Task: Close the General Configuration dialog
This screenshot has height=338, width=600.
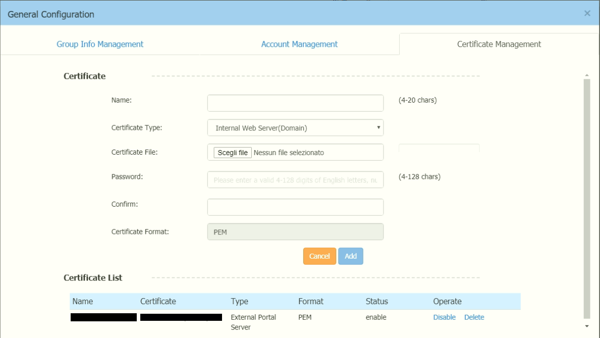Action: [587, 14]
